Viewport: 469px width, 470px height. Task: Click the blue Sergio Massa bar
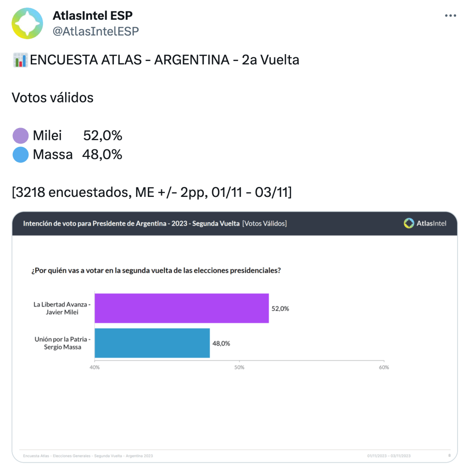(x=152, y=343)
